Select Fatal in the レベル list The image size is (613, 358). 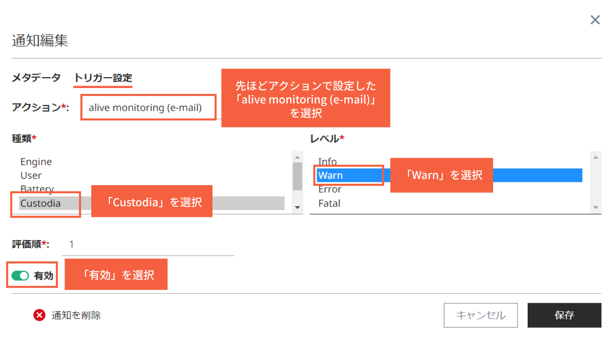coord(329,203)
